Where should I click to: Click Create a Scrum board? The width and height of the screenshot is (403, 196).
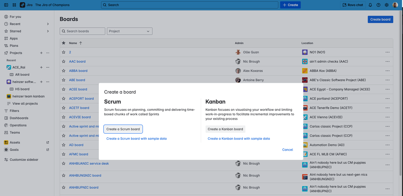pos(123,129)
